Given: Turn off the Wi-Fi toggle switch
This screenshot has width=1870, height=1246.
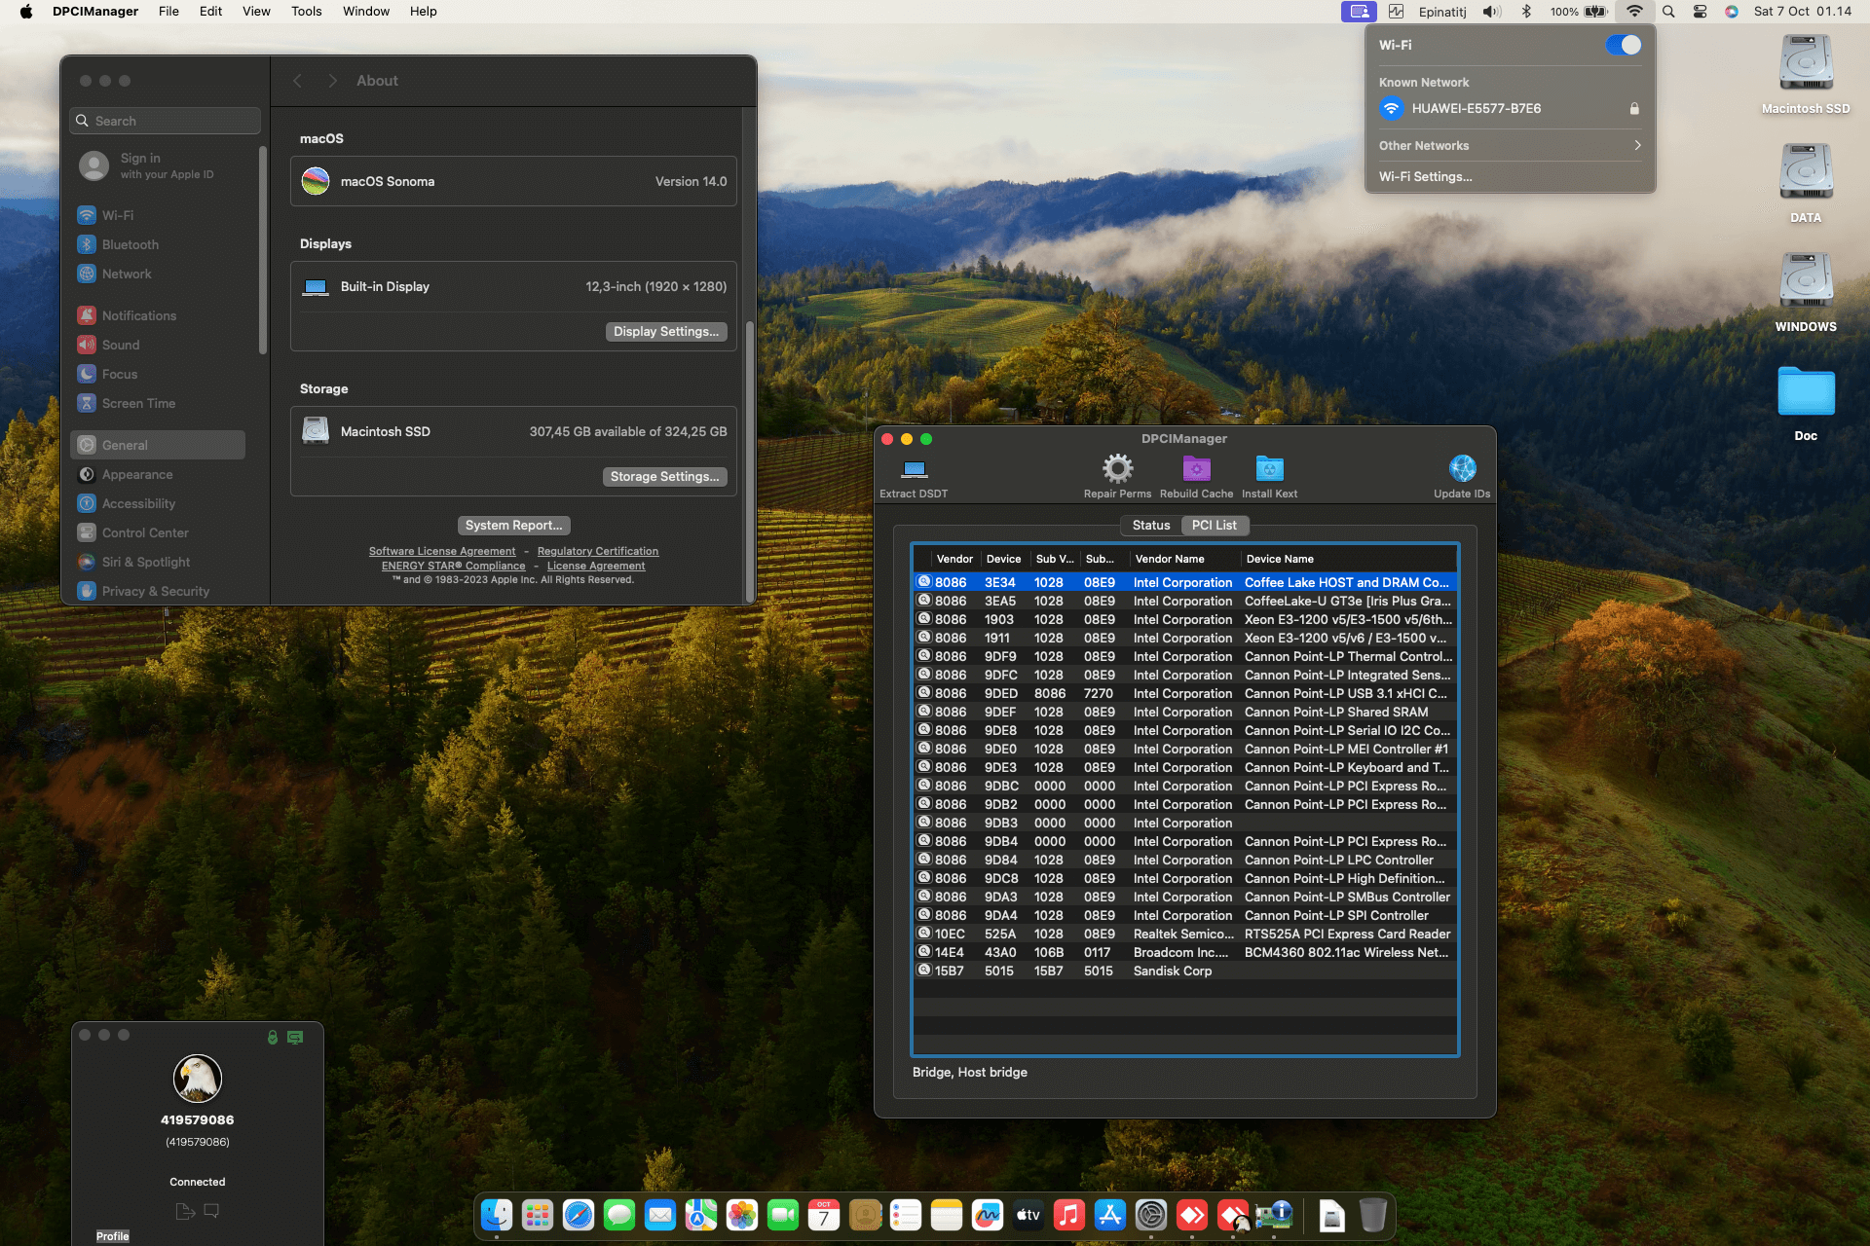Looking at the screenshot, I should tap(1623, 45).
